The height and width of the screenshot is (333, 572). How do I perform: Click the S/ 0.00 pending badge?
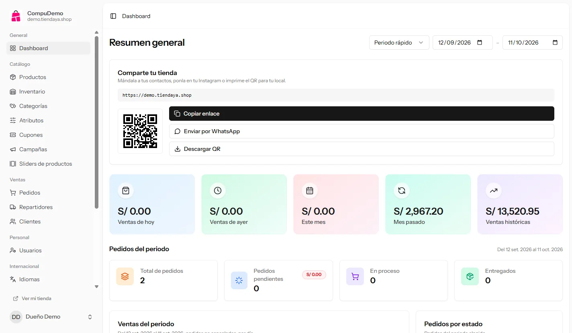314,275
